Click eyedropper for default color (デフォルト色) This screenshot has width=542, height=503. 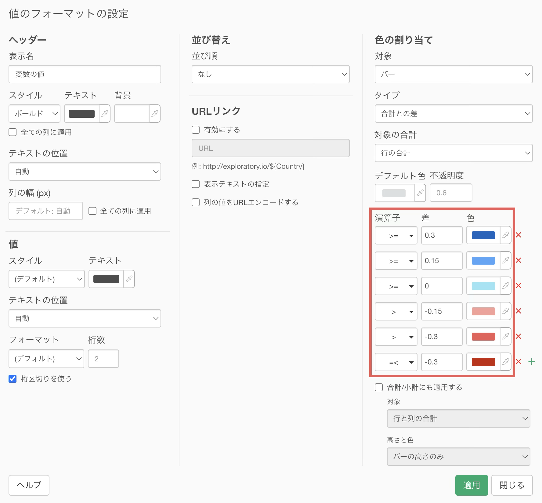pyautogui.click(x=420, y=193)
